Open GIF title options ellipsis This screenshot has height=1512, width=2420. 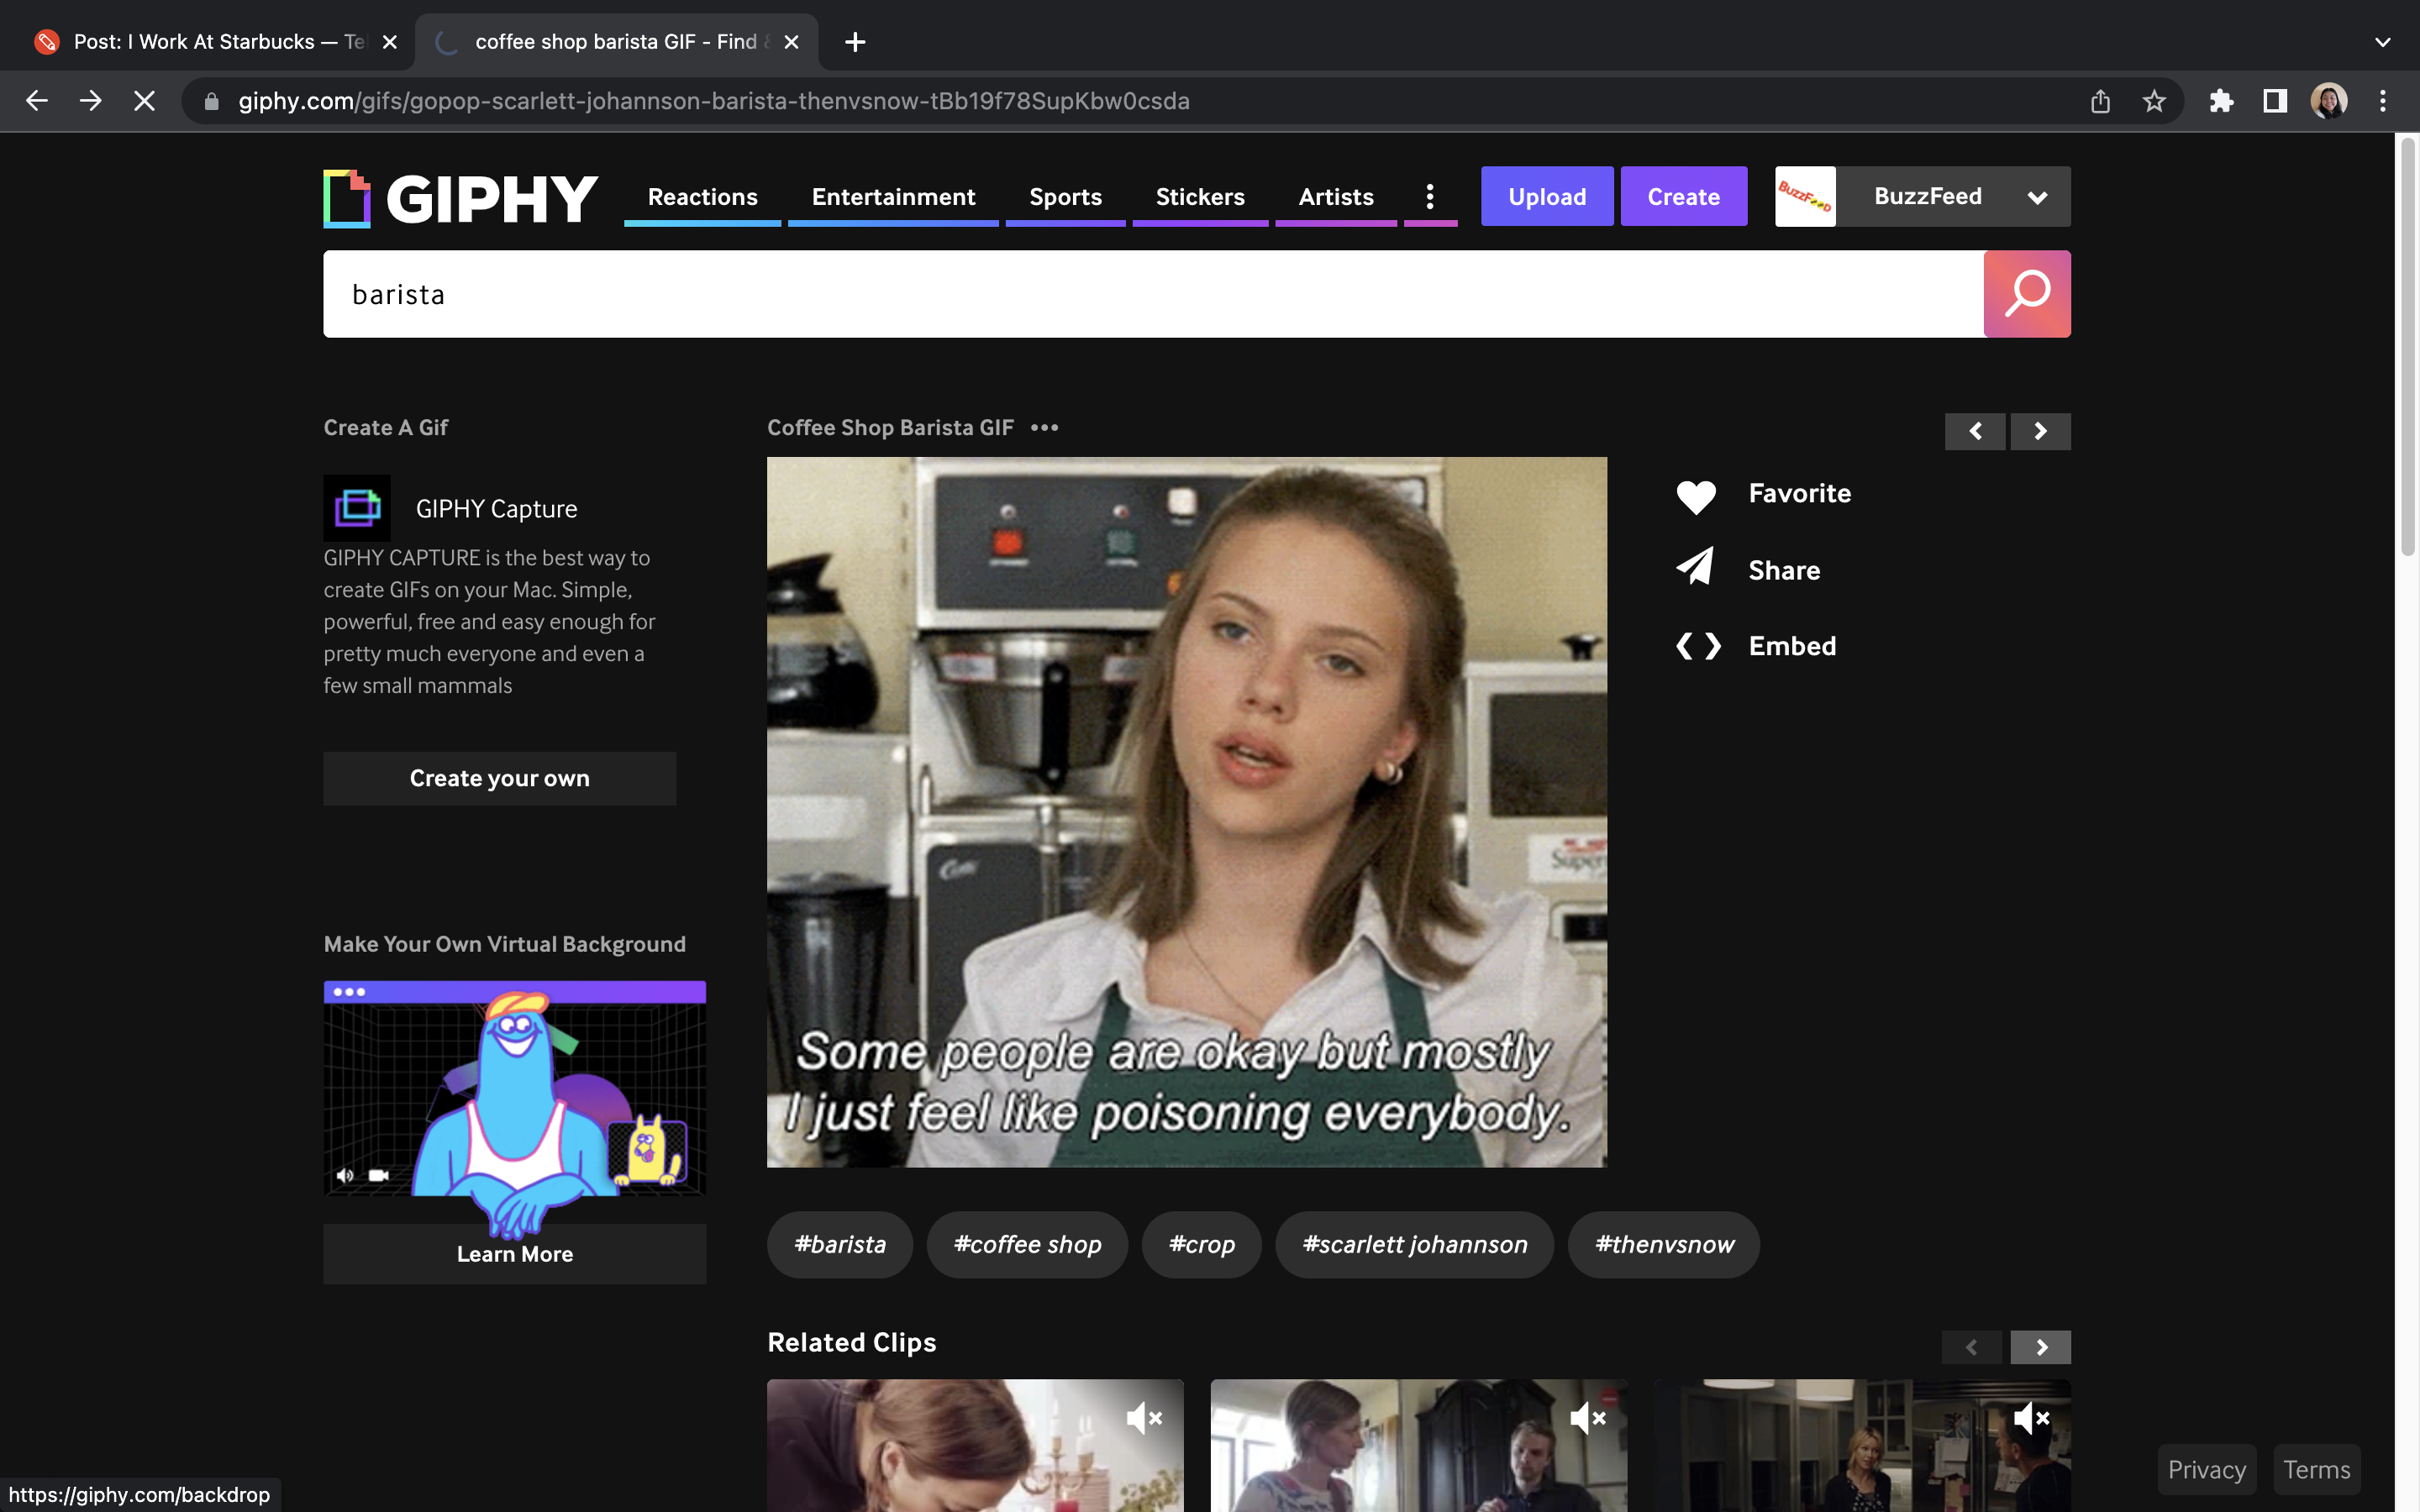point(1044,428)
